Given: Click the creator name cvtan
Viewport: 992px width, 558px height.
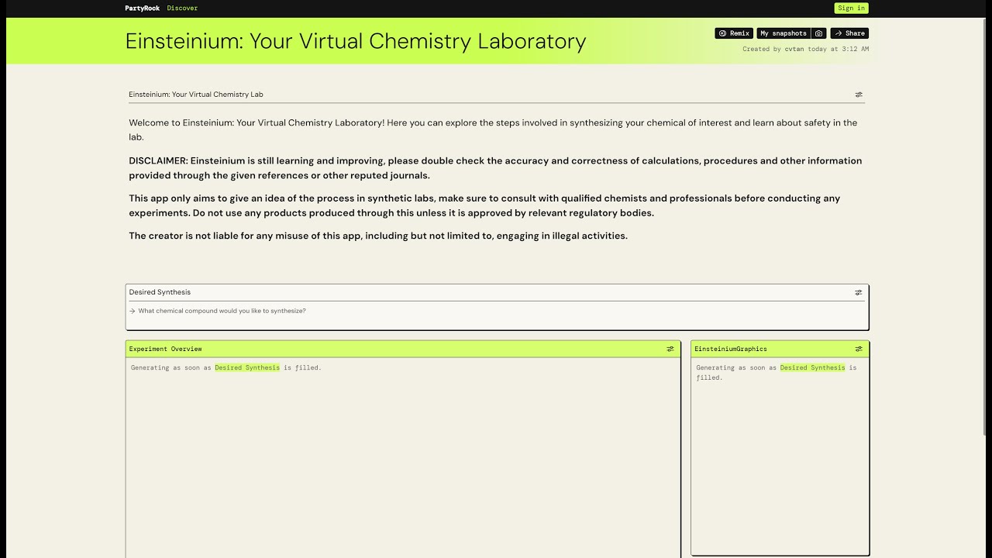Looking at the screenshot, I should pyautogui.click(x=794, y=49).
